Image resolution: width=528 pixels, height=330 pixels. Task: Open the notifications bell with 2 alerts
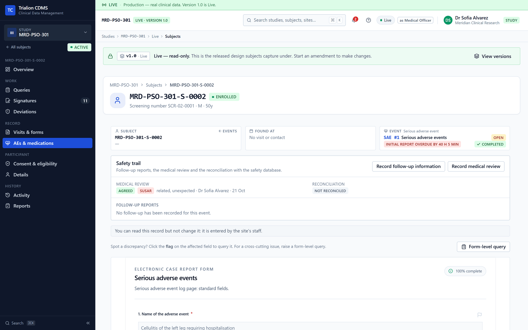click(354, 20)
